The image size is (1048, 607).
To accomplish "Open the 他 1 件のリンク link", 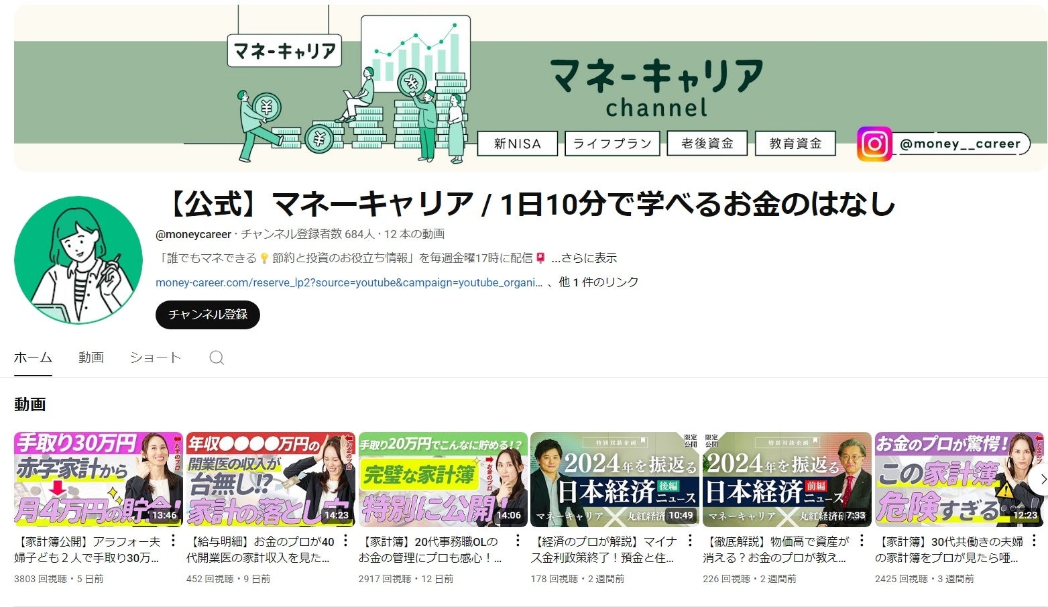I will pos(599,282).
